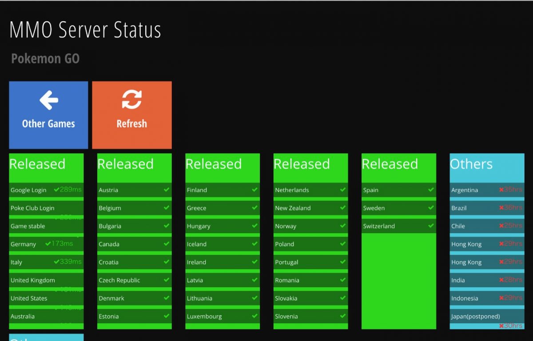Click the red X beside Brazil
This screenshot has width=533, height=341.
coord(501,208)
